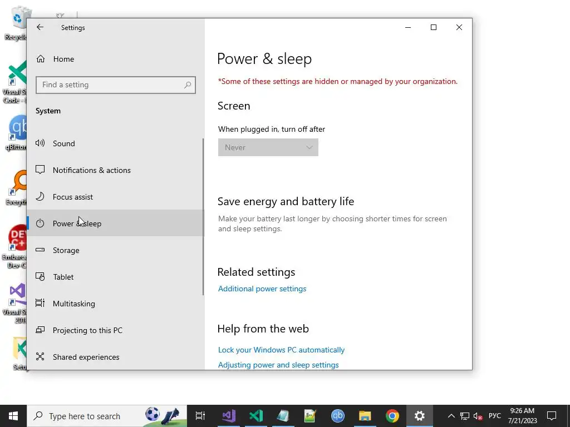
Task: Open Notifications & actions settings
Action: 116,170
